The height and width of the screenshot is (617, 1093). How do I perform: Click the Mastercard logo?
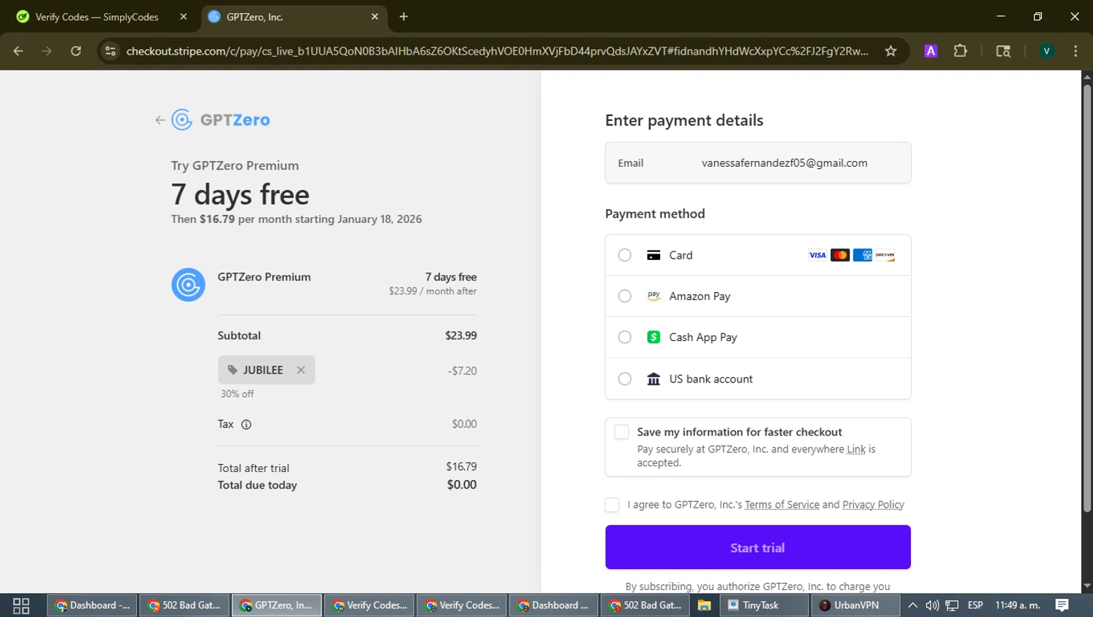click(x=840, y=255)
